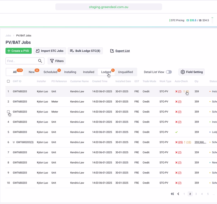Focus the Find search input field
Image resolution: width=217 pixels, height=204 pixels.
(21, 61)
